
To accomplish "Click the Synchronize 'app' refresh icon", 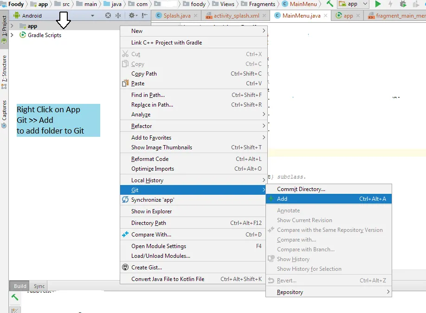I will (x=125, y=199).
